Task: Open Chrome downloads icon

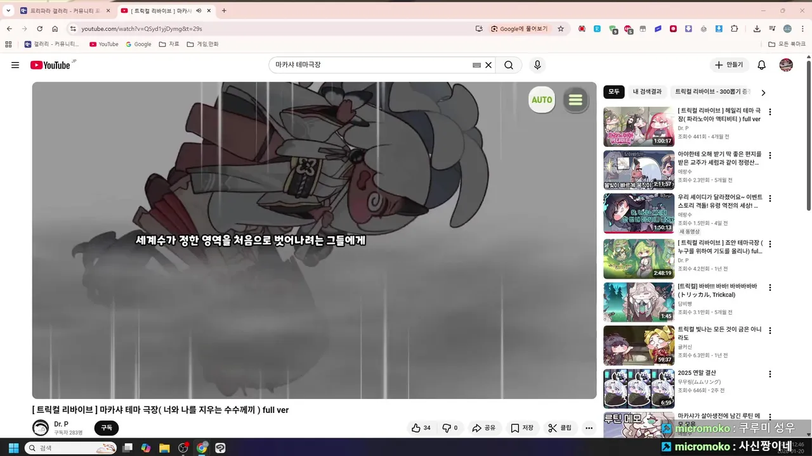Action: [757, 28]
